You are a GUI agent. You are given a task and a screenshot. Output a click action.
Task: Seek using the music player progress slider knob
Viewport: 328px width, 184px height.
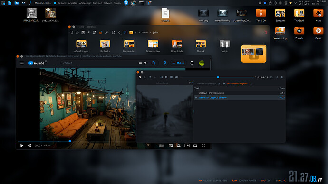pyautogui.click(x=218, y=77)
